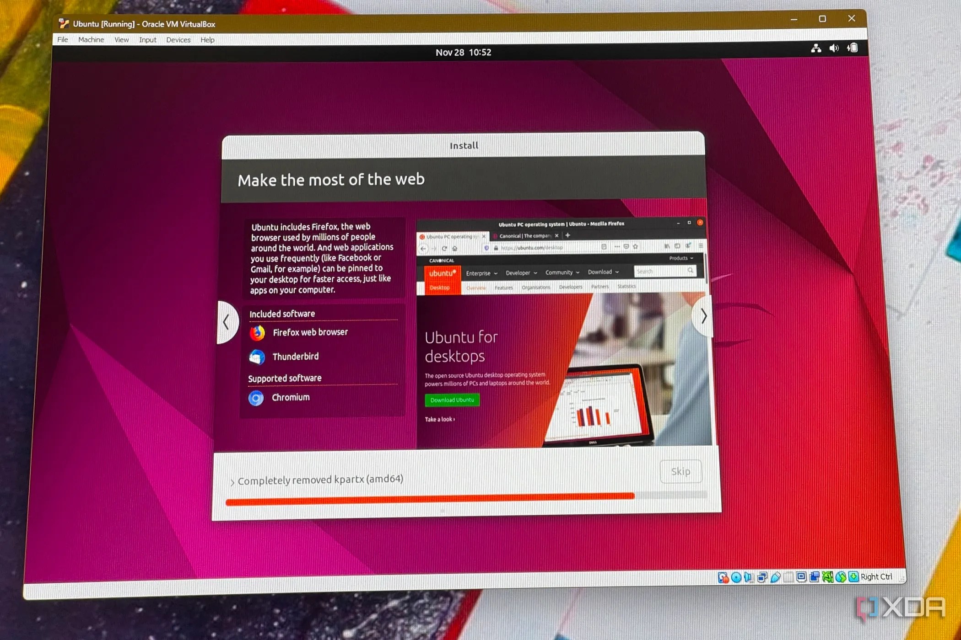The width and height of the screenshot is (961, 640).
Task: Open the Devices menu in VirtualBox
Action: coord(178,40)
